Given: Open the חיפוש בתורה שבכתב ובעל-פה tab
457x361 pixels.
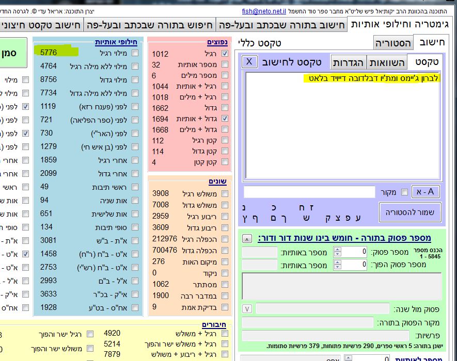Looking at the screenshot, I should pos(282,24).
